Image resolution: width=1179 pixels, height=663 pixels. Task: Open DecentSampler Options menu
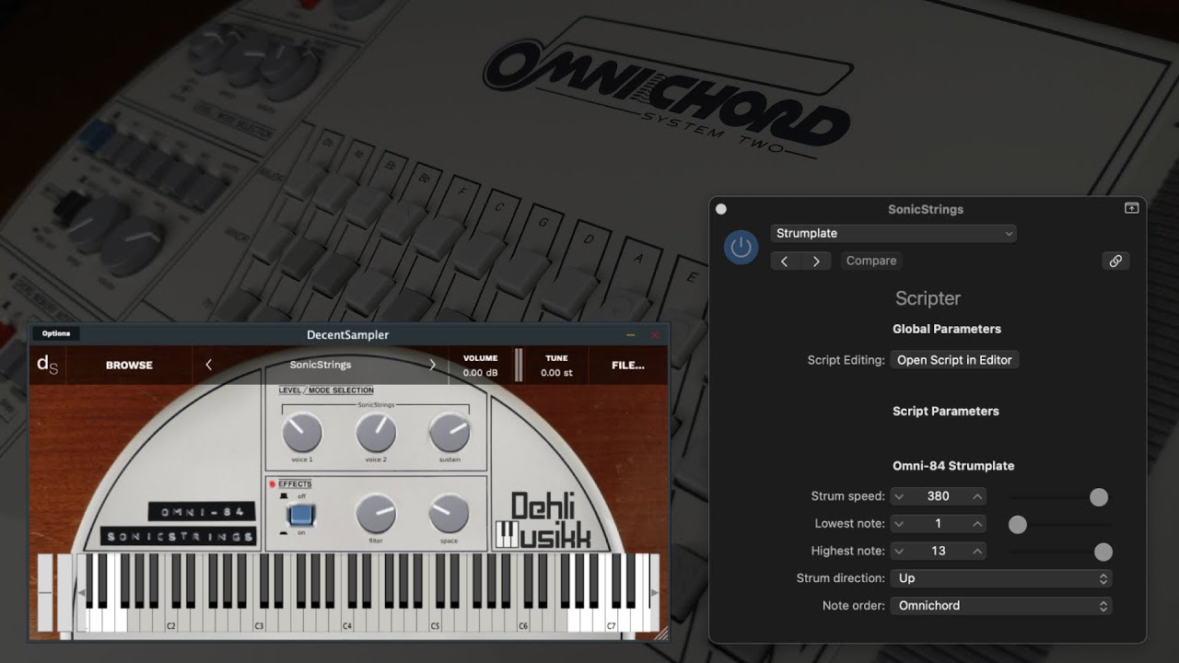coord(56,333)
